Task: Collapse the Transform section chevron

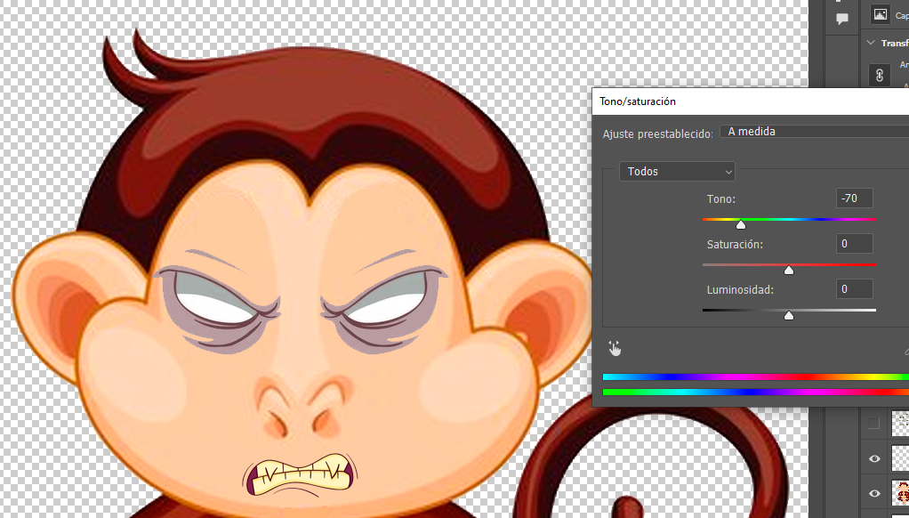Action: 870,43
